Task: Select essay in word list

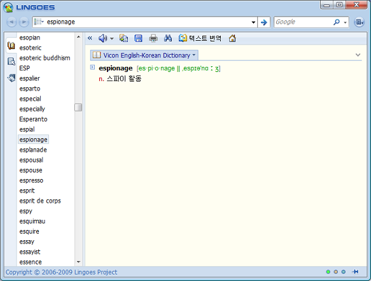Action: click(27, 241)
